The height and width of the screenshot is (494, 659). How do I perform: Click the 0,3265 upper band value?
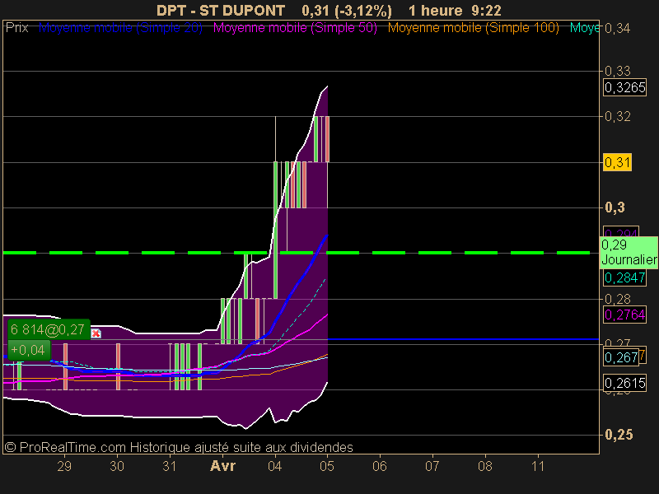pyautogui.click(x=624, y=88)
